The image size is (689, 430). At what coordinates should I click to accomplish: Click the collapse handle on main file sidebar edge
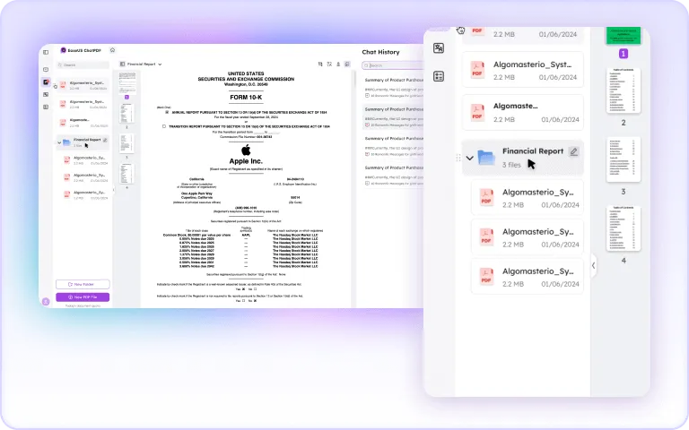point(113,190)
